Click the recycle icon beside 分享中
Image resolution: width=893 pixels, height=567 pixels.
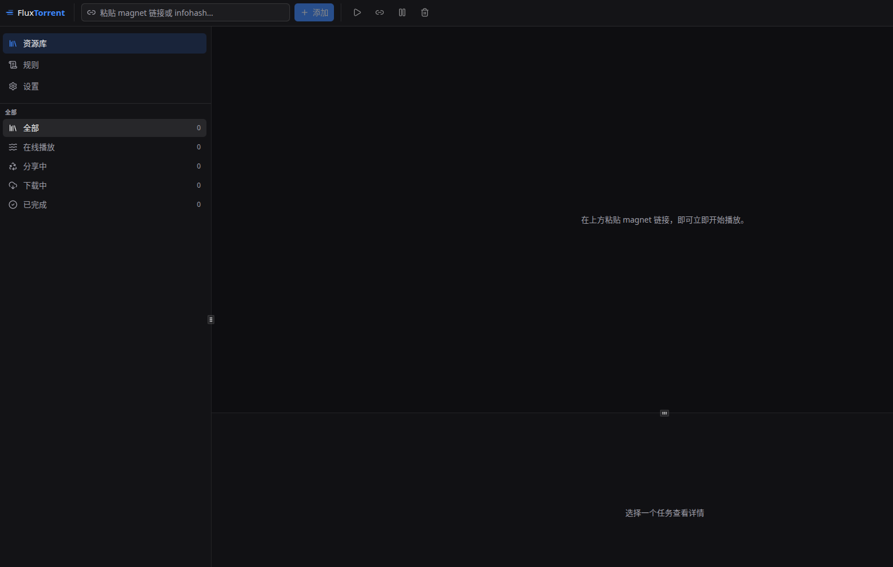click(13, 166)
